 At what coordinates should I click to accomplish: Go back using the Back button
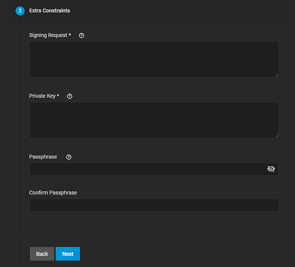42,254
